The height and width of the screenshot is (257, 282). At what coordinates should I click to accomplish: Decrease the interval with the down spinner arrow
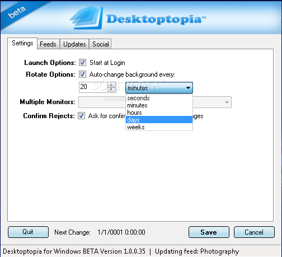pyautogui.click(x=111, y=90)
